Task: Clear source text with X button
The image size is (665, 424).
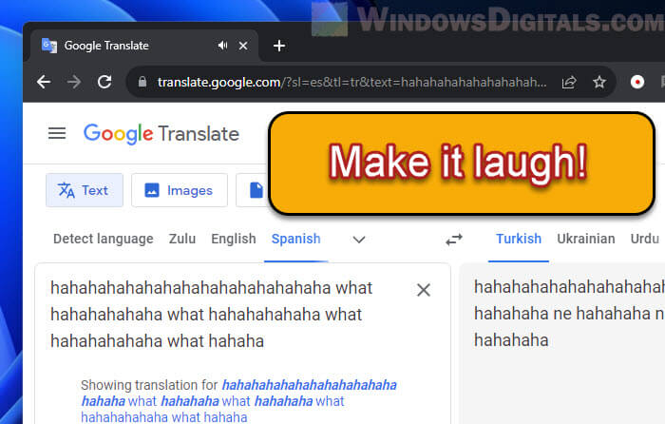Action: coord(424,290)
